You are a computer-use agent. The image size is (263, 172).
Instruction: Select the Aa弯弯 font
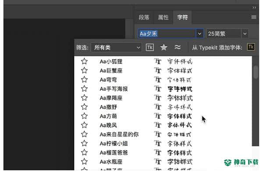[x=108, y=80]
